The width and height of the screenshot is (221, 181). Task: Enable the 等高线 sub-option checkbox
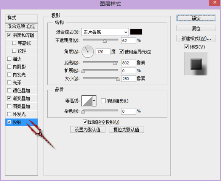(x=14, y=43)
